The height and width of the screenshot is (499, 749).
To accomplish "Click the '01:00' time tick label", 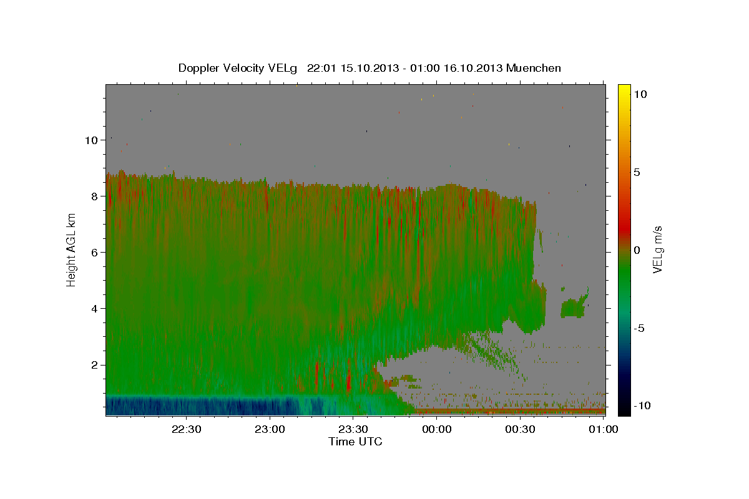I will [x=603, y=429].
